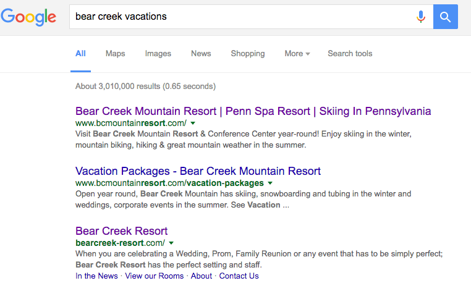Click the blue search magnifier button

[446, 17]
